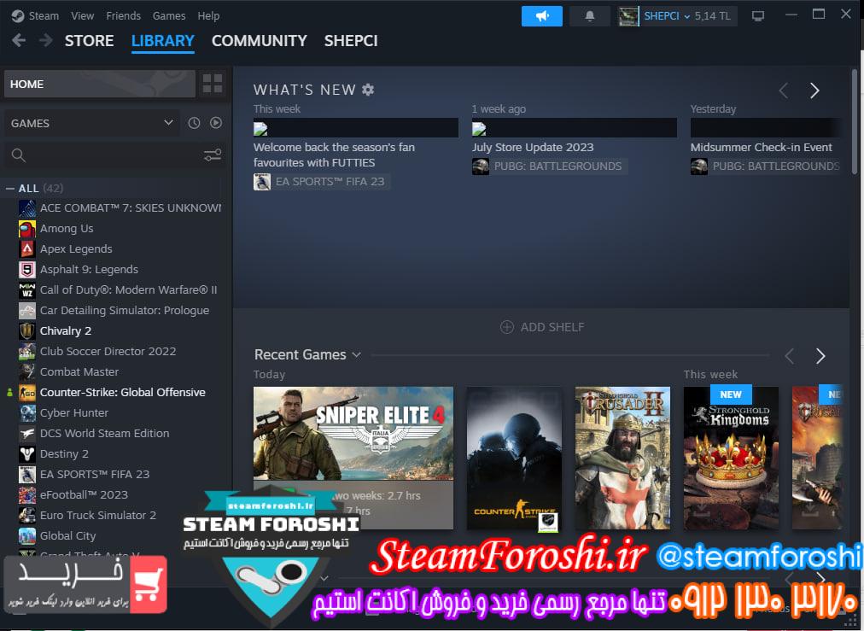Open the notifications bell

[589, 16]
